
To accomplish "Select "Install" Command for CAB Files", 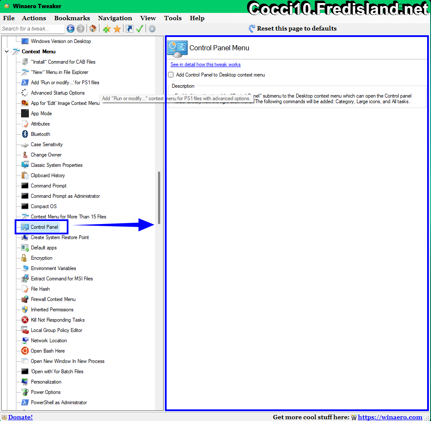I will click(63, 62).
